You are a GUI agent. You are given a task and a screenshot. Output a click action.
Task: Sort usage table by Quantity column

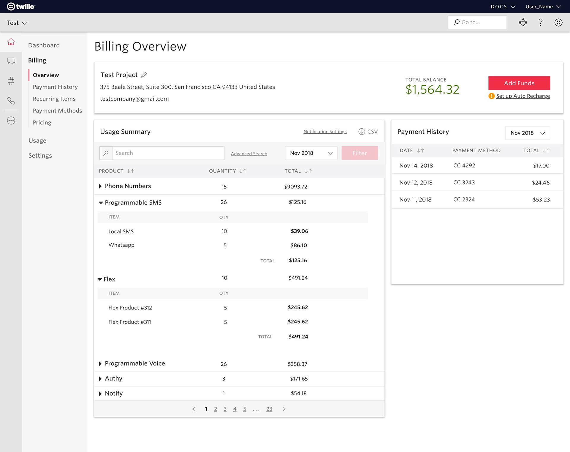click(243, 171)
